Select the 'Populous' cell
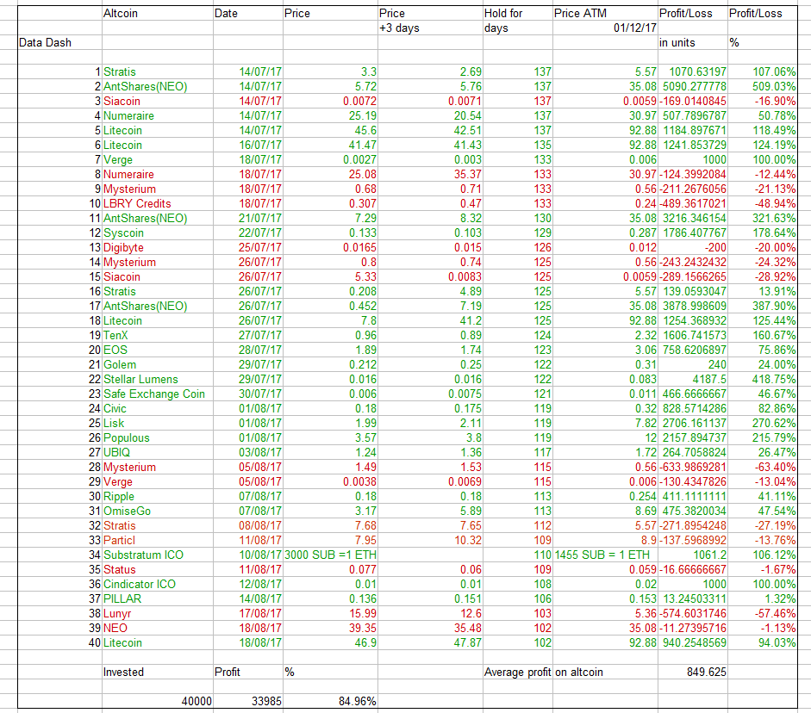This screenshot has width=811, height=713. 158,437
